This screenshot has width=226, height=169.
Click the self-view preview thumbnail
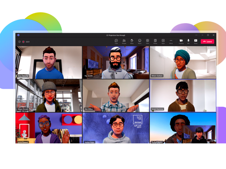(199, 134)
